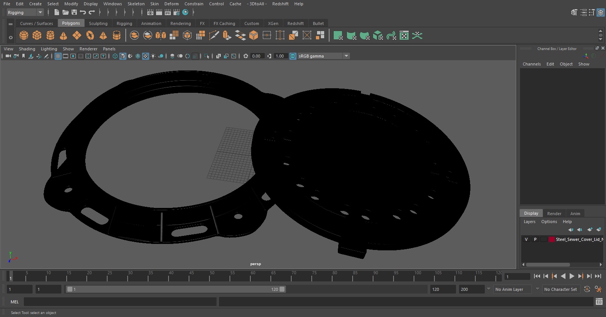
Task: Select the Multi-Cut knife tool icon
Action: [214, 36]
